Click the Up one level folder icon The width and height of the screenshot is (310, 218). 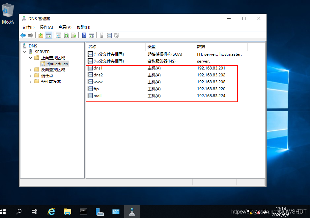click(41, 36)
